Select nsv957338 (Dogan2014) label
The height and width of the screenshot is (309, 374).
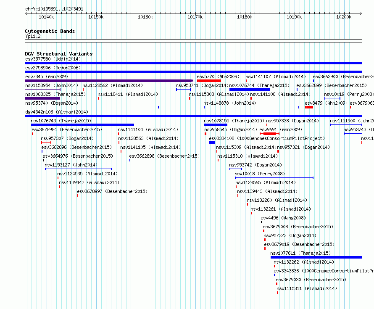tap(292, 121)
